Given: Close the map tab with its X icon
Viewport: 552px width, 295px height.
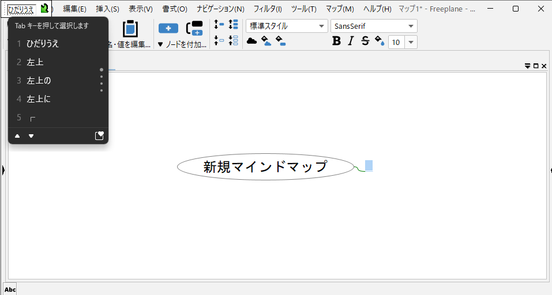Looking at the screenshot, I should pyautogui.click(x=544, y=66).
